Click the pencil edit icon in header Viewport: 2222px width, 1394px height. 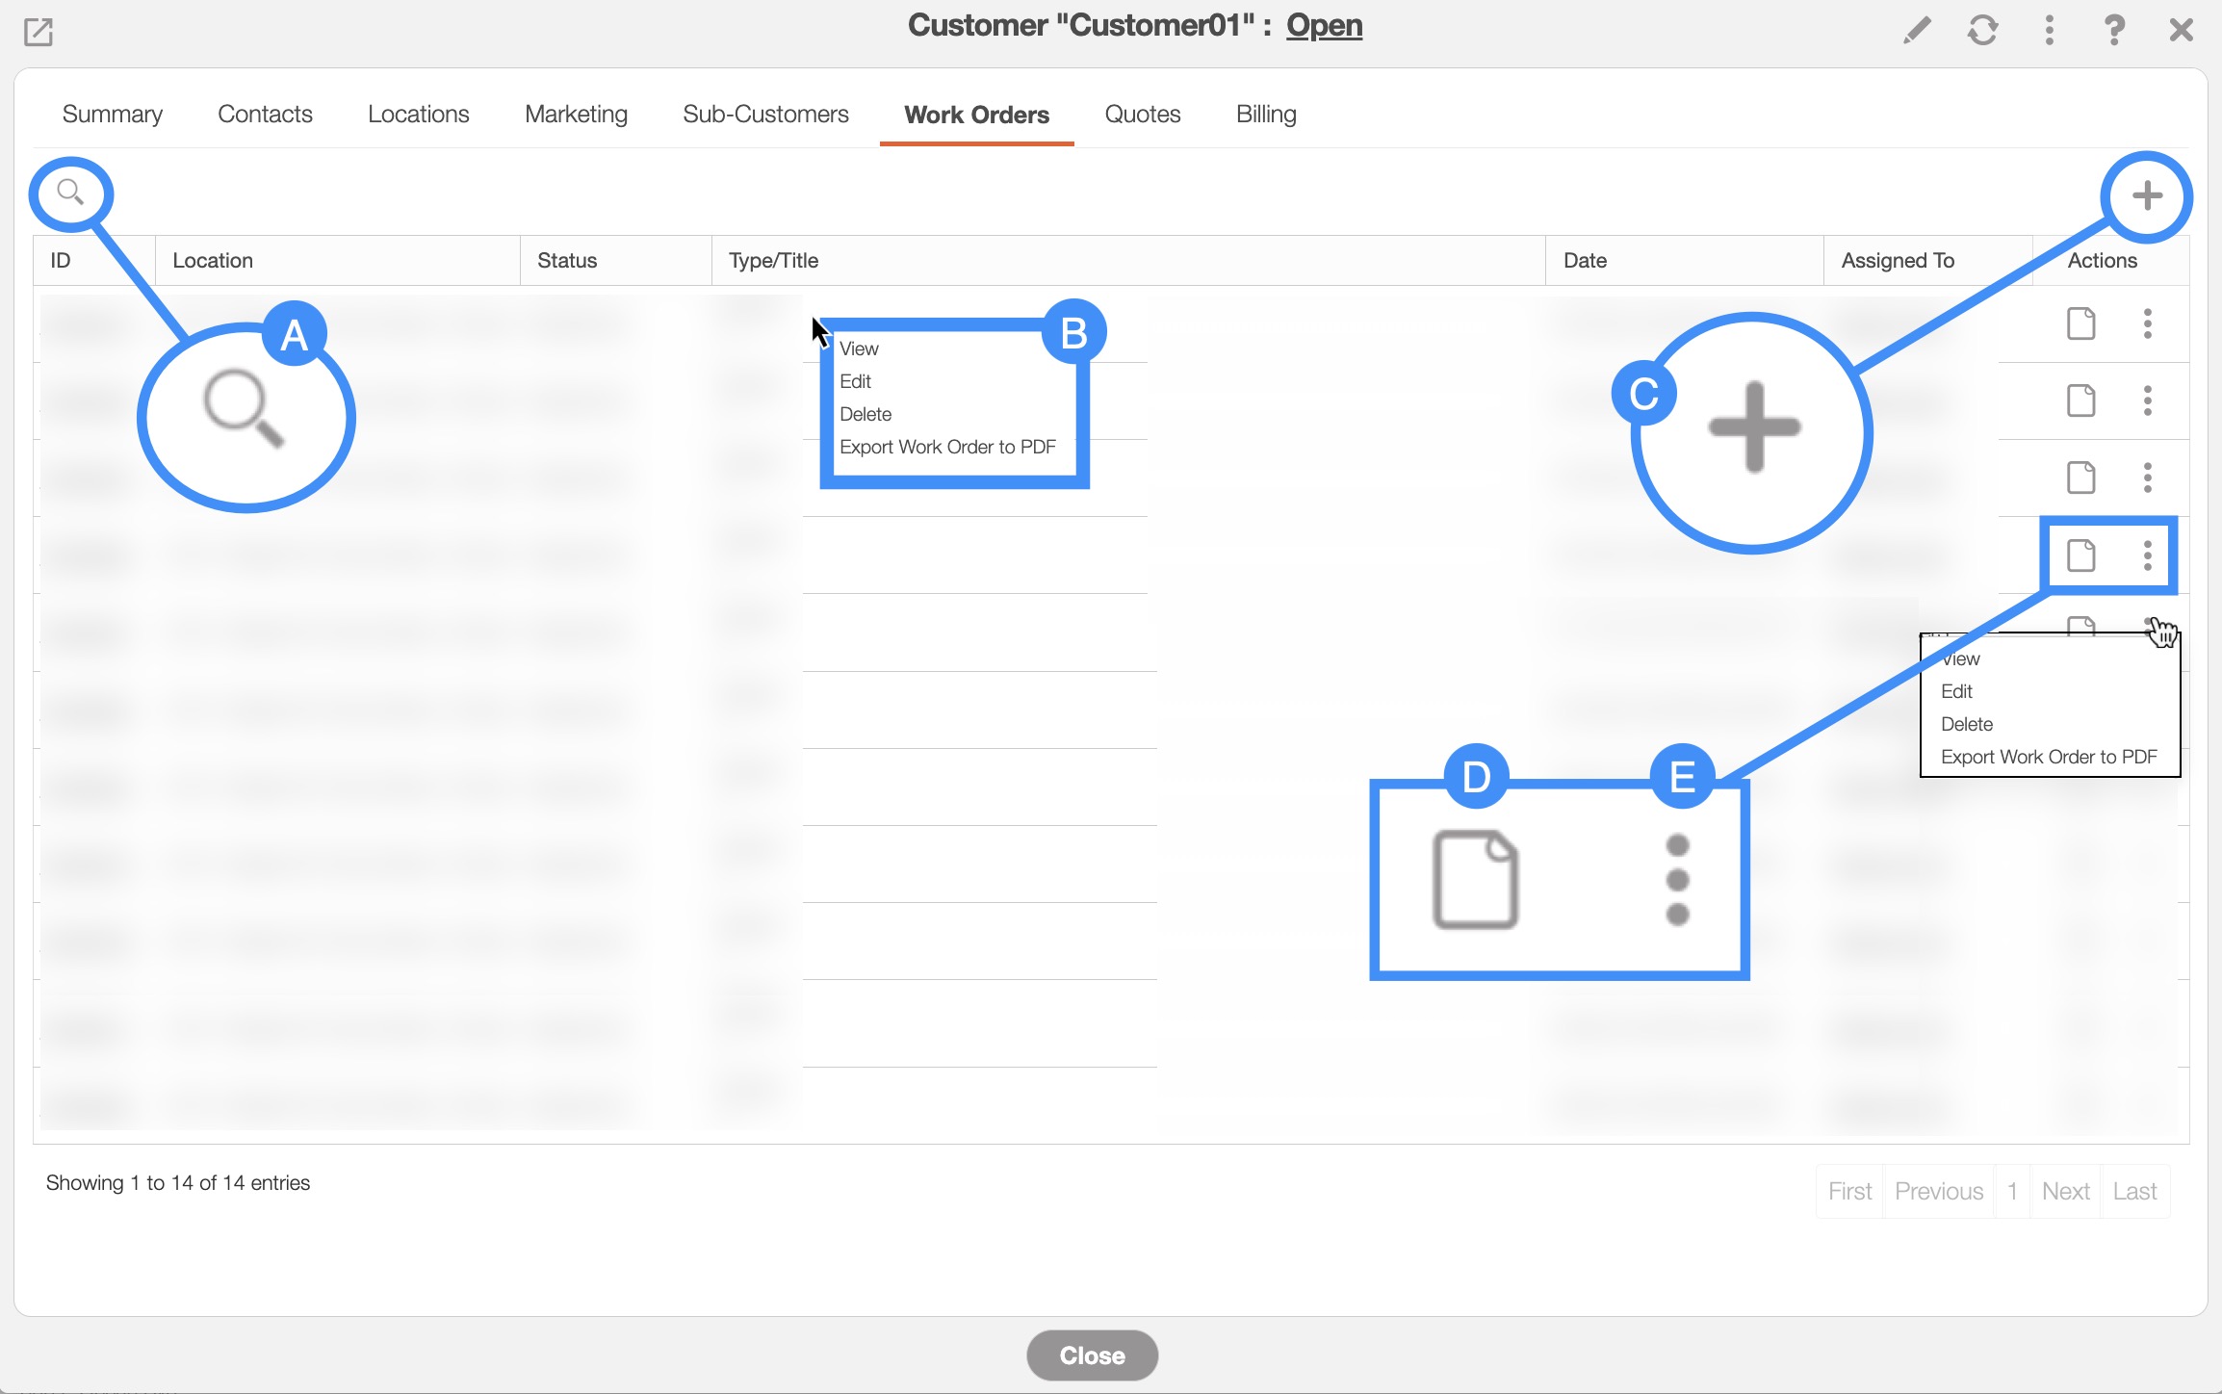click(1917, 30)
